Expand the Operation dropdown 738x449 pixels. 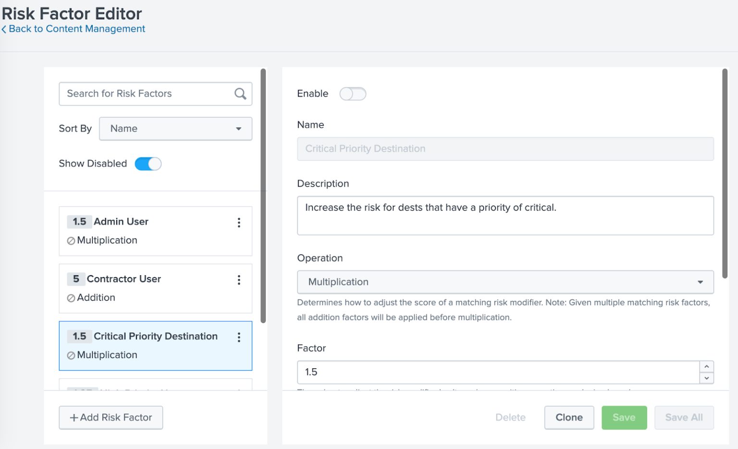[505, 282]
